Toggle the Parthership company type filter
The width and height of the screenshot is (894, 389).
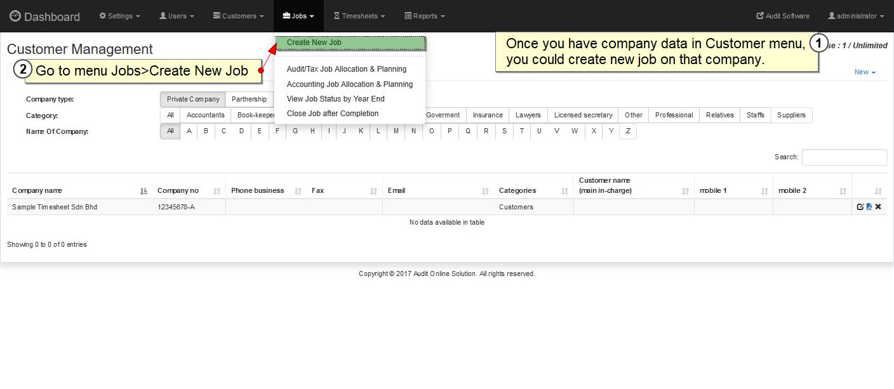(249, 99)
